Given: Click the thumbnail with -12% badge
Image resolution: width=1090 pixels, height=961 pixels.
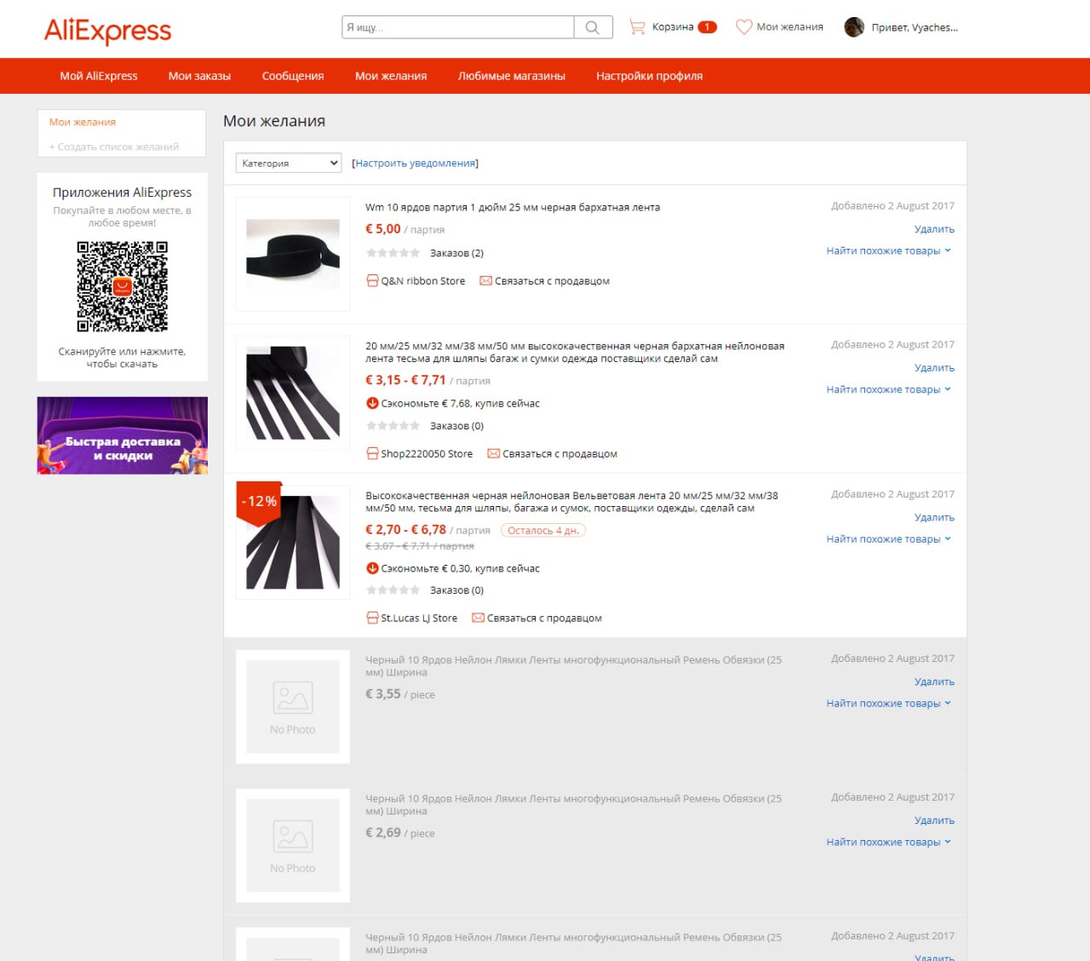Looking at the screenshot, I should (293, 542).
